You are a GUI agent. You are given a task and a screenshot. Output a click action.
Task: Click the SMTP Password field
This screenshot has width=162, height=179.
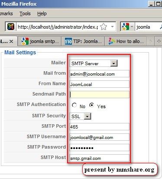pyautogui.click(x=99, y=148)
